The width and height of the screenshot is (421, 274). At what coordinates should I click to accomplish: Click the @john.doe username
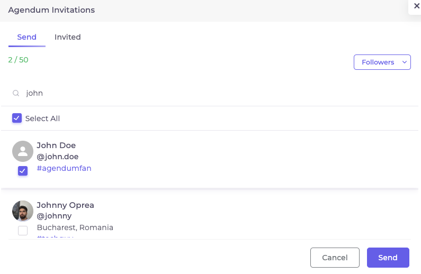[58, 157]
